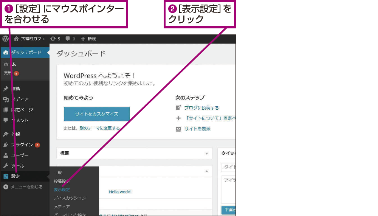Click the user icon for ユーザー
Image resolution: width=378 pixels, height=216 pixels.
click(6, 155)
